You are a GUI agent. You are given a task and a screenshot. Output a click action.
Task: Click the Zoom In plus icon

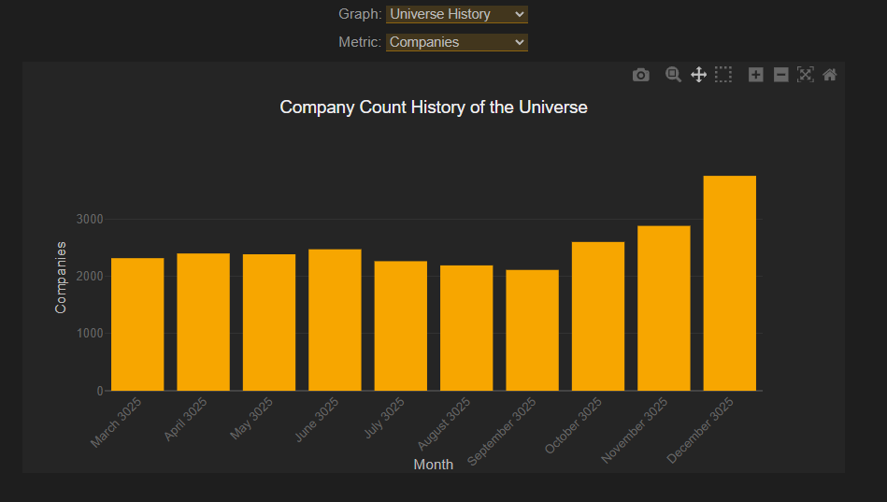tap(756, 75)
